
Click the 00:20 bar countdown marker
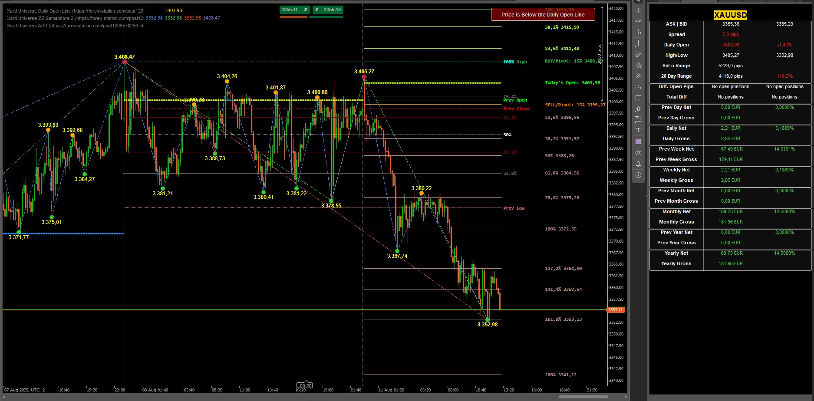pos(304,385)
